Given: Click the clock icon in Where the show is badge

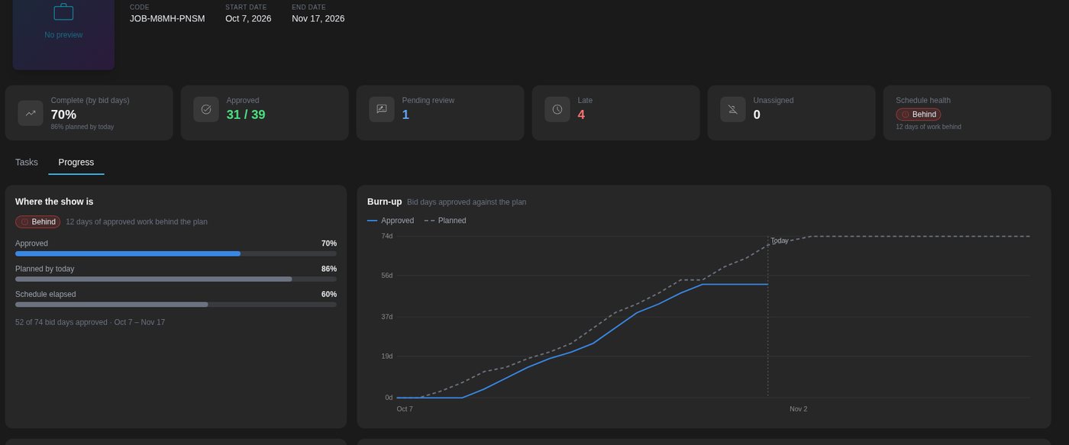Looking at the screenshot, I should coord(25,221).
